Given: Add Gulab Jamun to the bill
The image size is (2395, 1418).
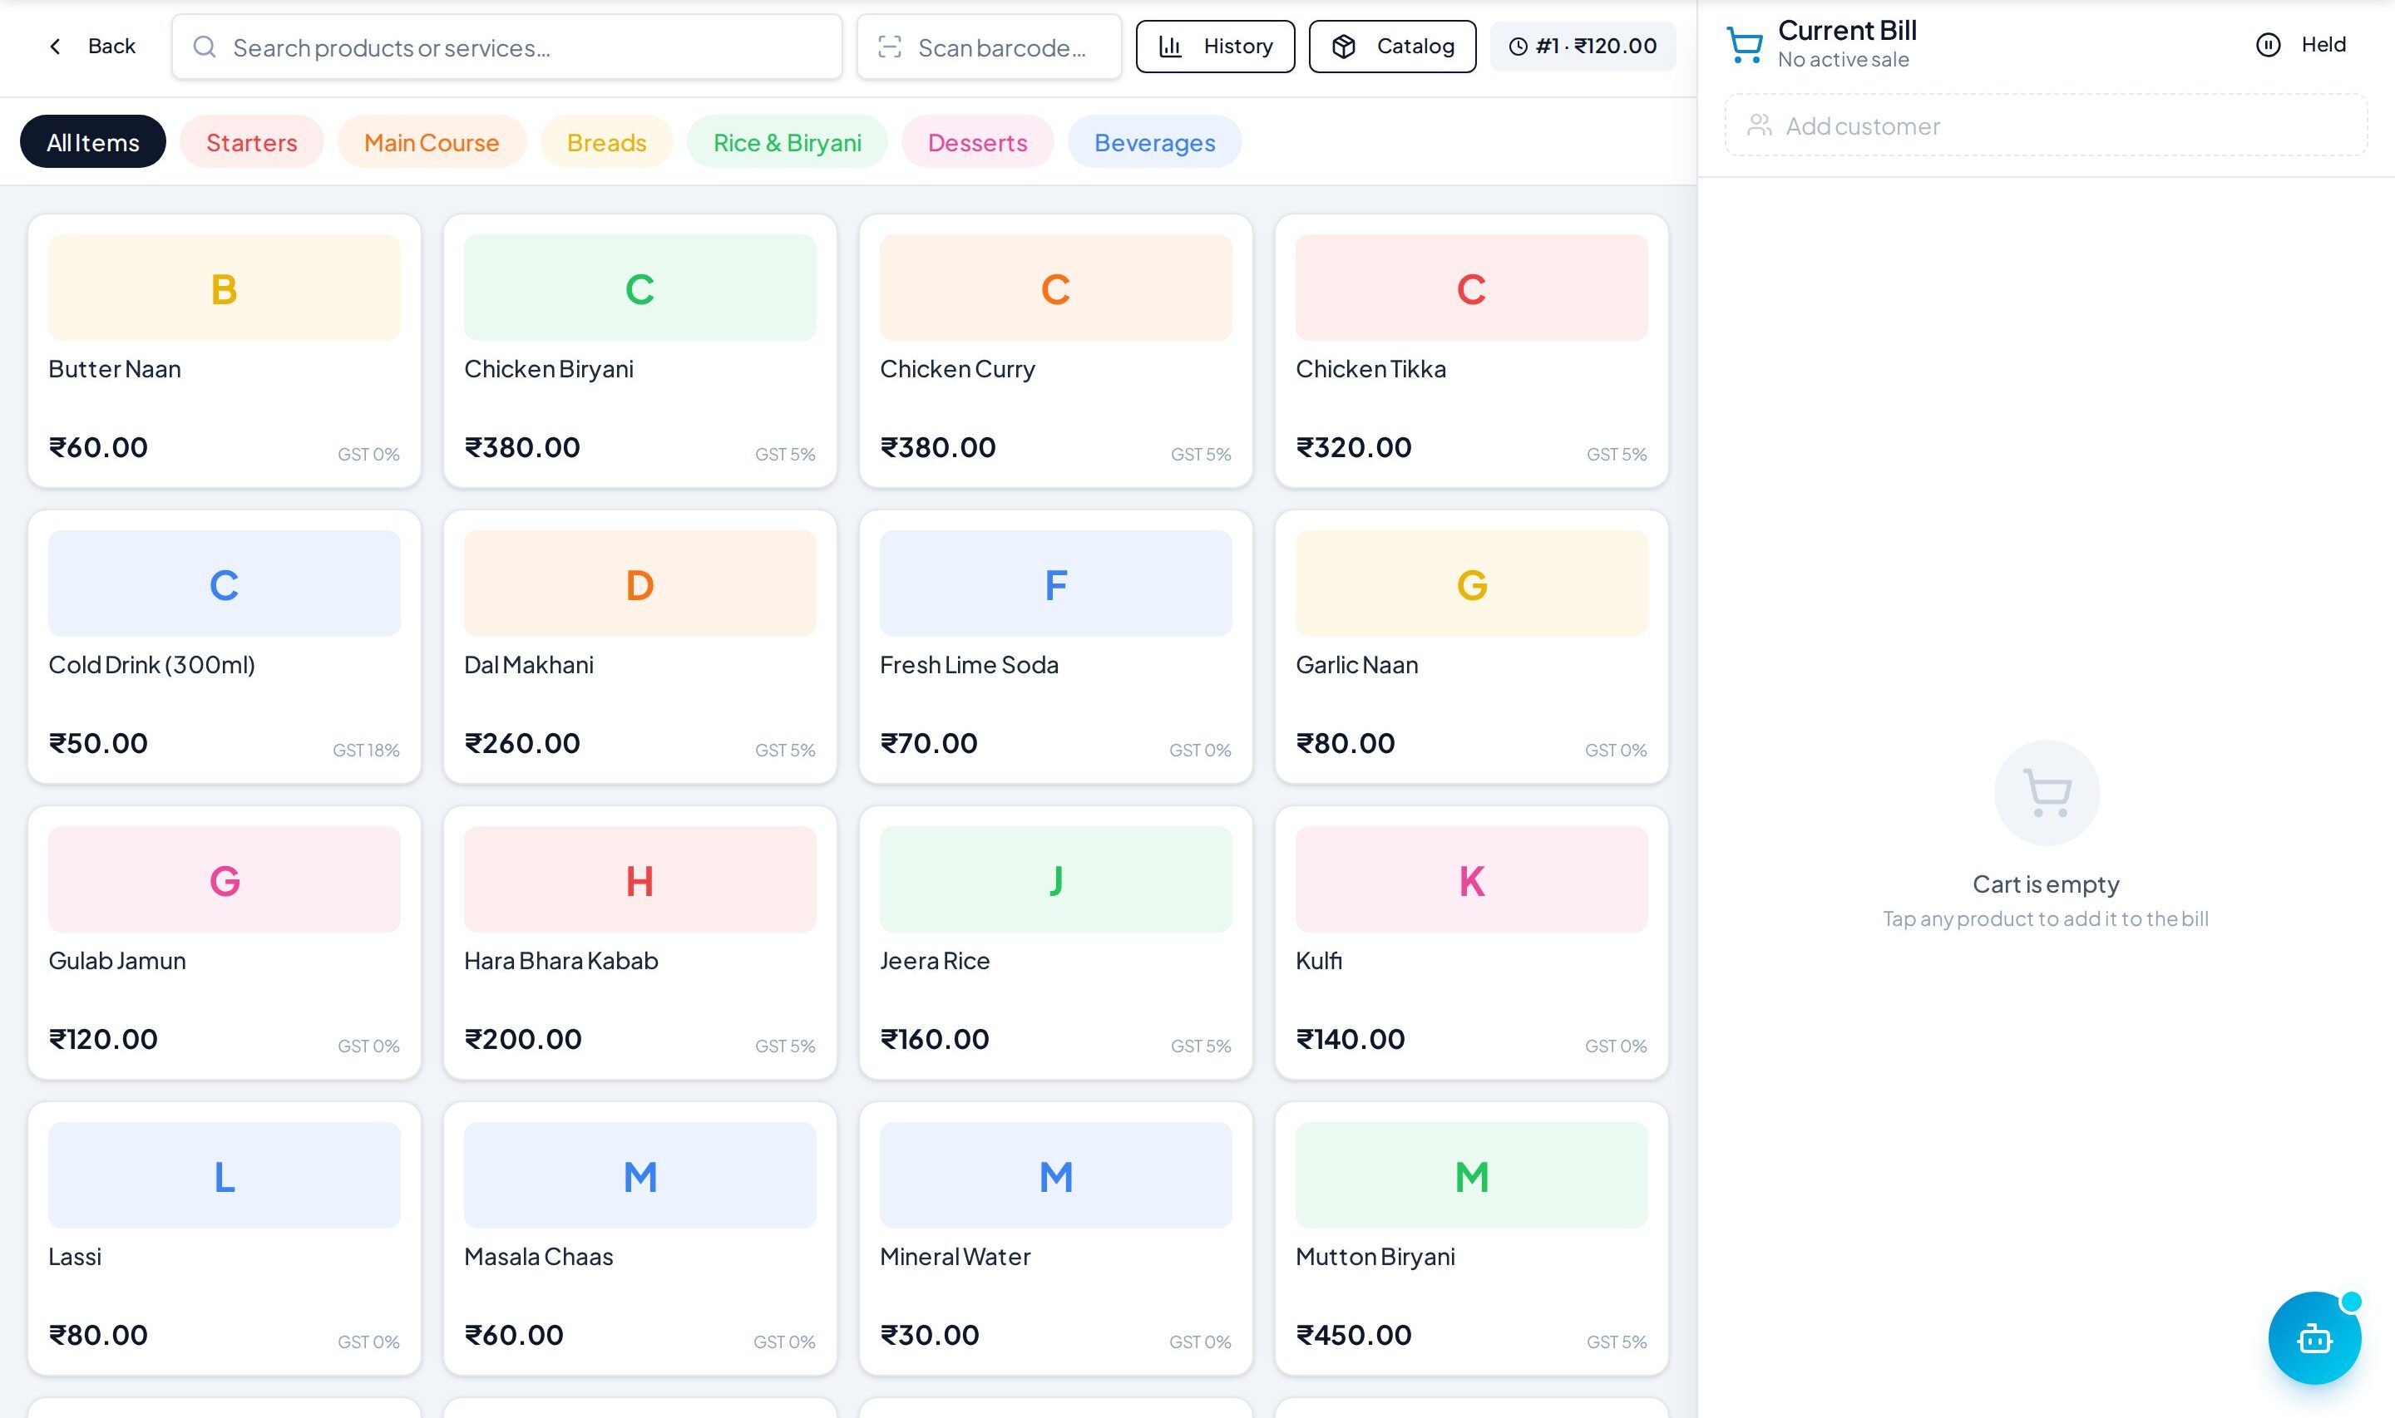Looking at the screenshot, I should 225,943.
